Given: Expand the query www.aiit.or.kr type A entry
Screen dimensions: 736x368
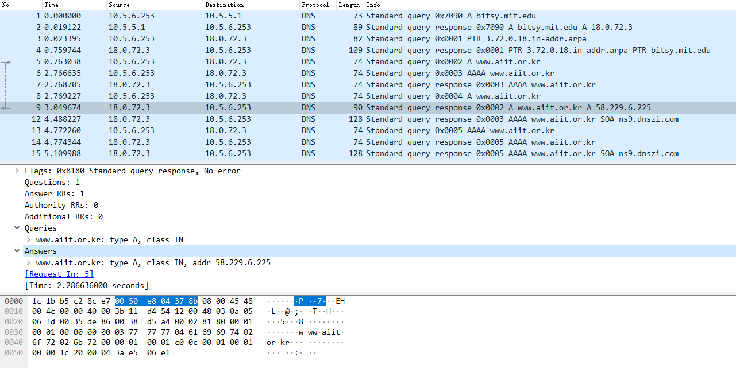Looking at the screenshot, I should click(29, 239).
